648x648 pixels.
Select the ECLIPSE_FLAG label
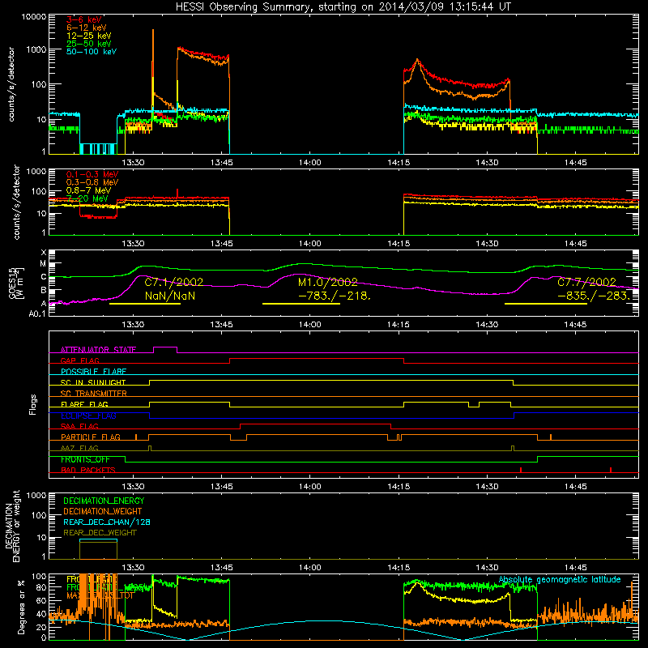coord(88,416)
